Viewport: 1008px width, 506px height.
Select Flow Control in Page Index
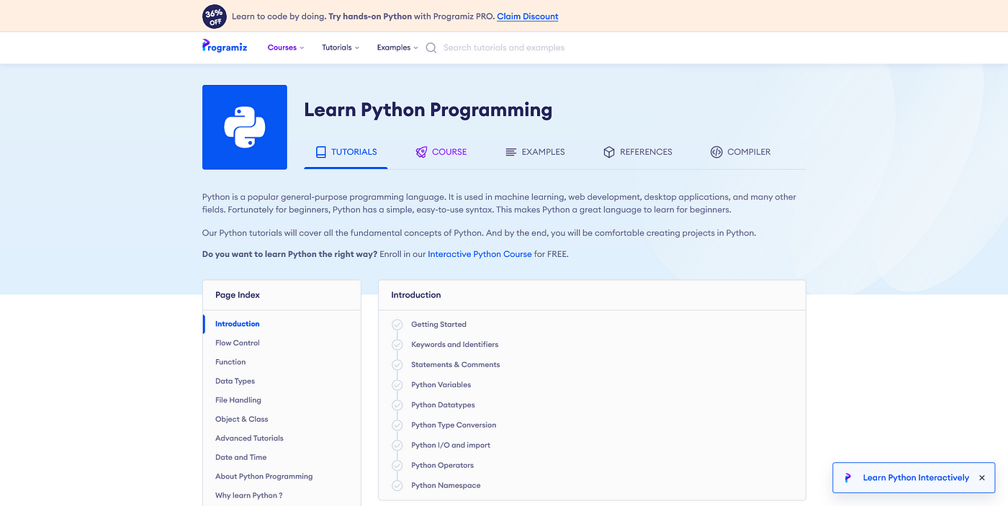coord(237,343)
